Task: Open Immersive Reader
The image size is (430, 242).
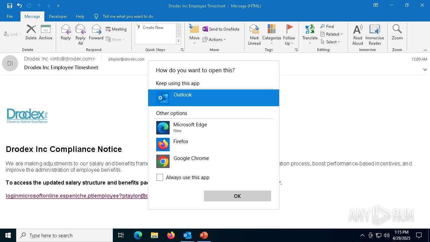Action: 375,35
